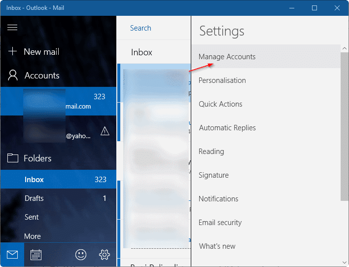Open Quick Actions settings

tap(266, 104)
